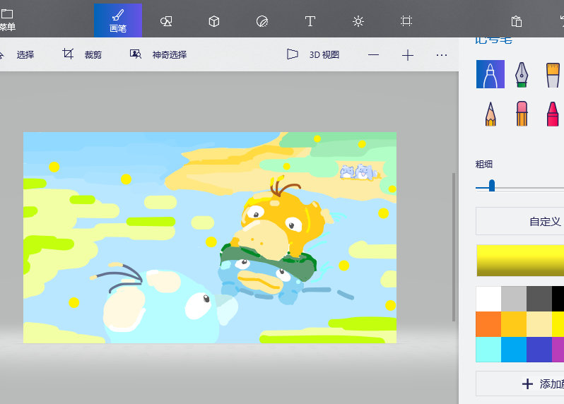
Task: Open the Canvas settings tool
Action: tap(406, 21)
